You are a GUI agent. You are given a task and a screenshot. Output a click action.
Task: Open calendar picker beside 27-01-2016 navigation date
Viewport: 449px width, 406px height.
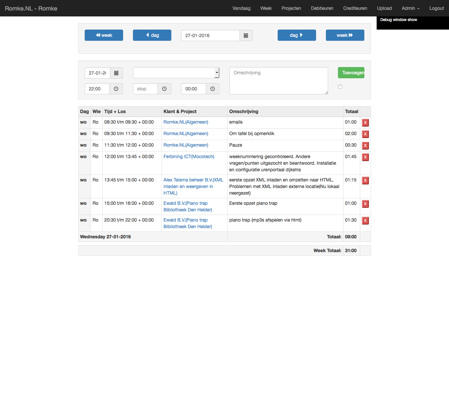tap(246, 36)
